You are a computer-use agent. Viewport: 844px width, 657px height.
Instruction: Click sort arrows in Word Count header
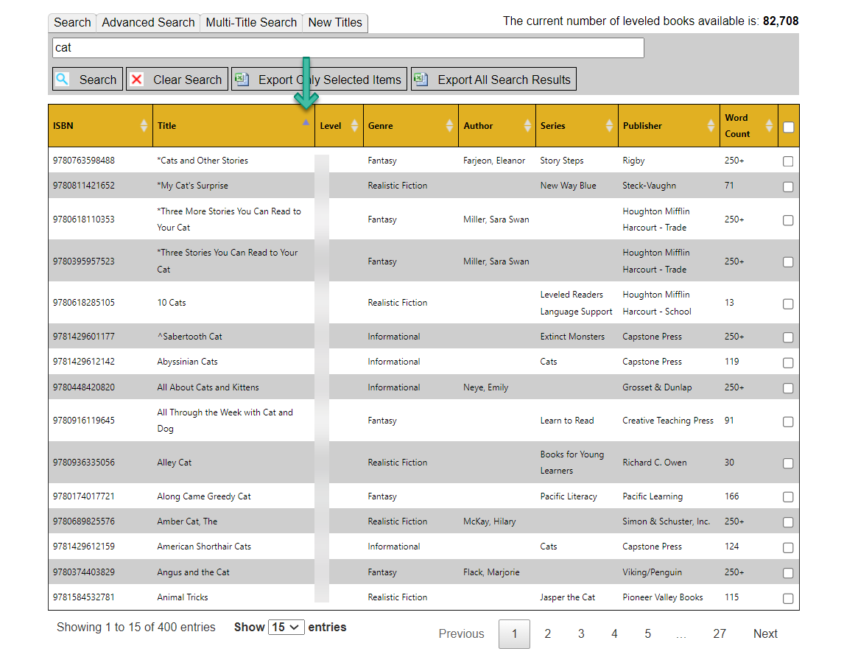point(770,126)
